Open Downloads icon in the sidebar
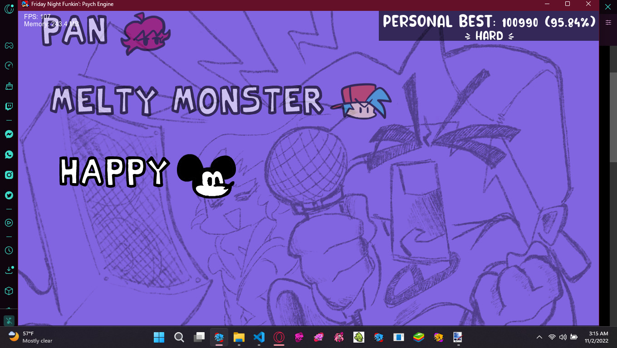The width and height of the screenshot is (617, 348). 9,270
